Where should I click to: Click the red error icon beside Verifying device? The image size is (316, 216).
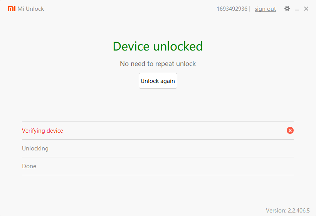pos(290,130)
